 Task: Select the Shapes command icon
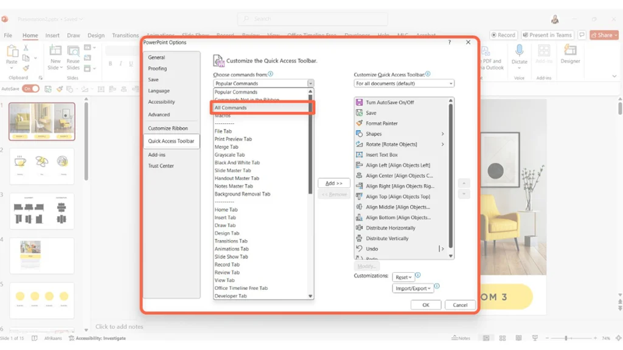click(x=359, y=134)
